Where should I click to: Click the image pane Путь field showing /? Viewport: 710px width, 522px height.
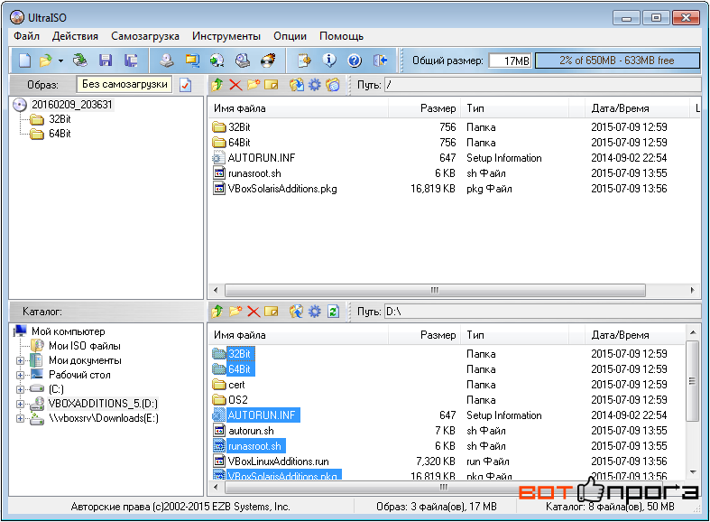coord(542,85)
